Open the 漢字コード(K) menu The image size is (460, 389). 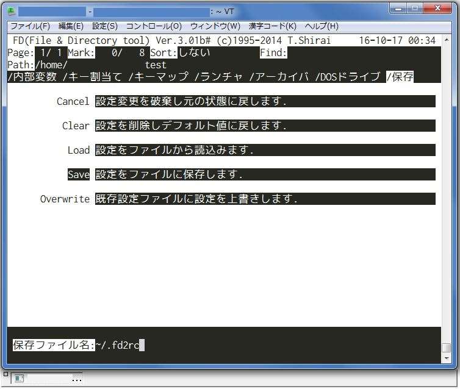point(273,26)
